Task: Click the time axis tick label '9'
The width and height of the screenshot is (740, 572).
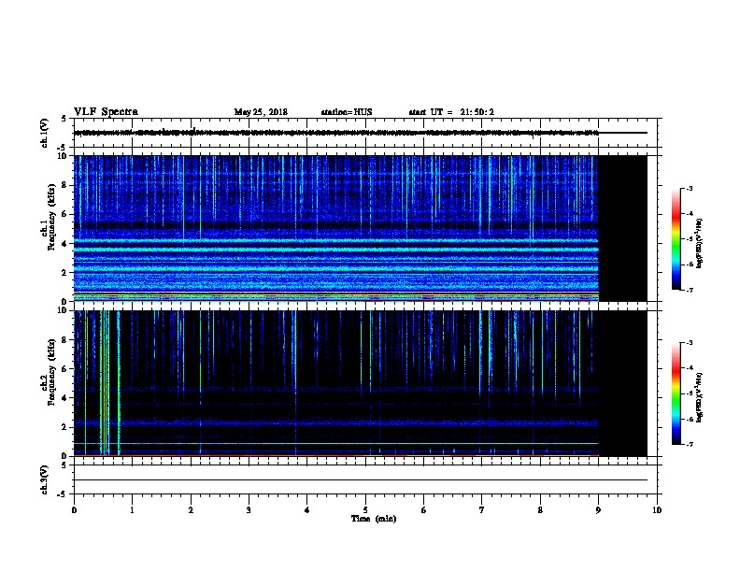Action: point(598,510)
